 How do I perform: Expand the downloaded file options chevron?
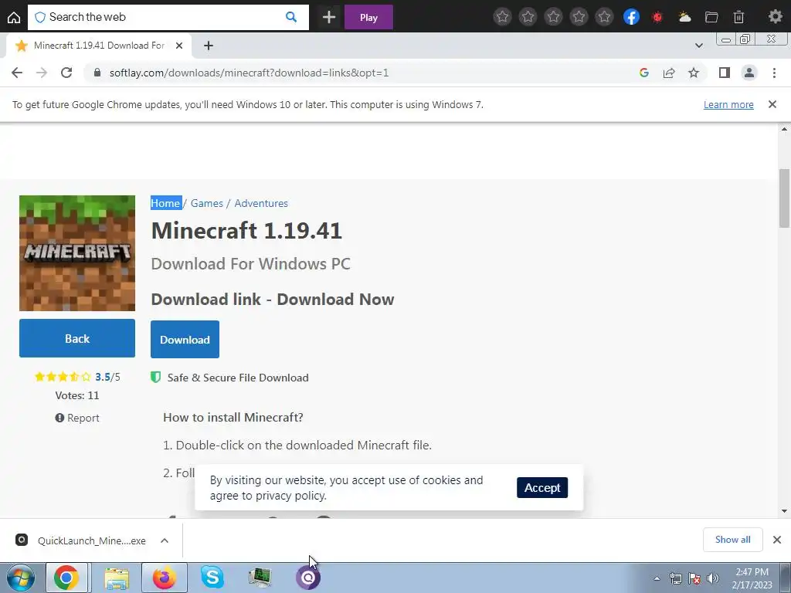pos(165,540)
